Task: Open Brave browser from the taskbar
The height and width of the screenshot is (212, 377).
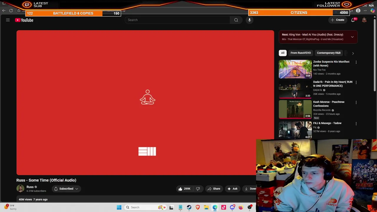Action: [x=198, y=207]
